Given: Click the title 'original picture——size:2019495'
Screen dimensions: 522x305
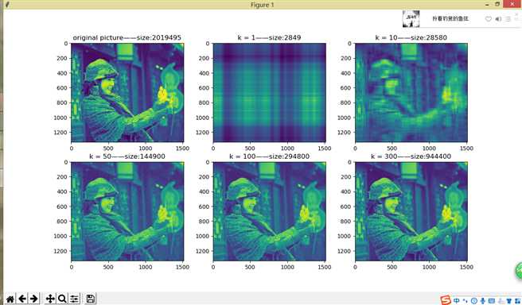Looking at the screenshot, I should click(127, 37).
